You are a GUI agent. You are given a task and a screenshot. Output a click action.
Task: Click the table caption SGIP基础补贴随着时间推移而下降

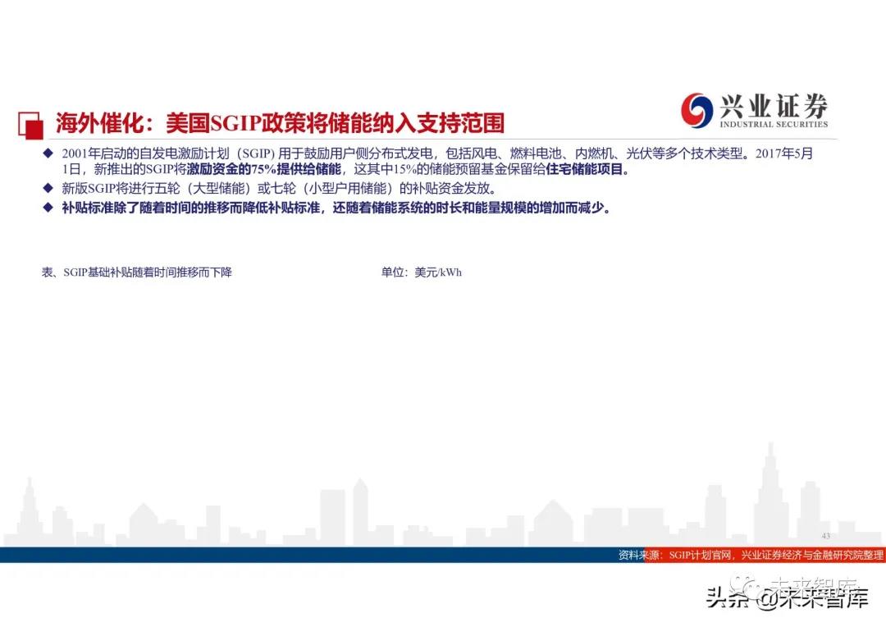(x=136, y=272)
